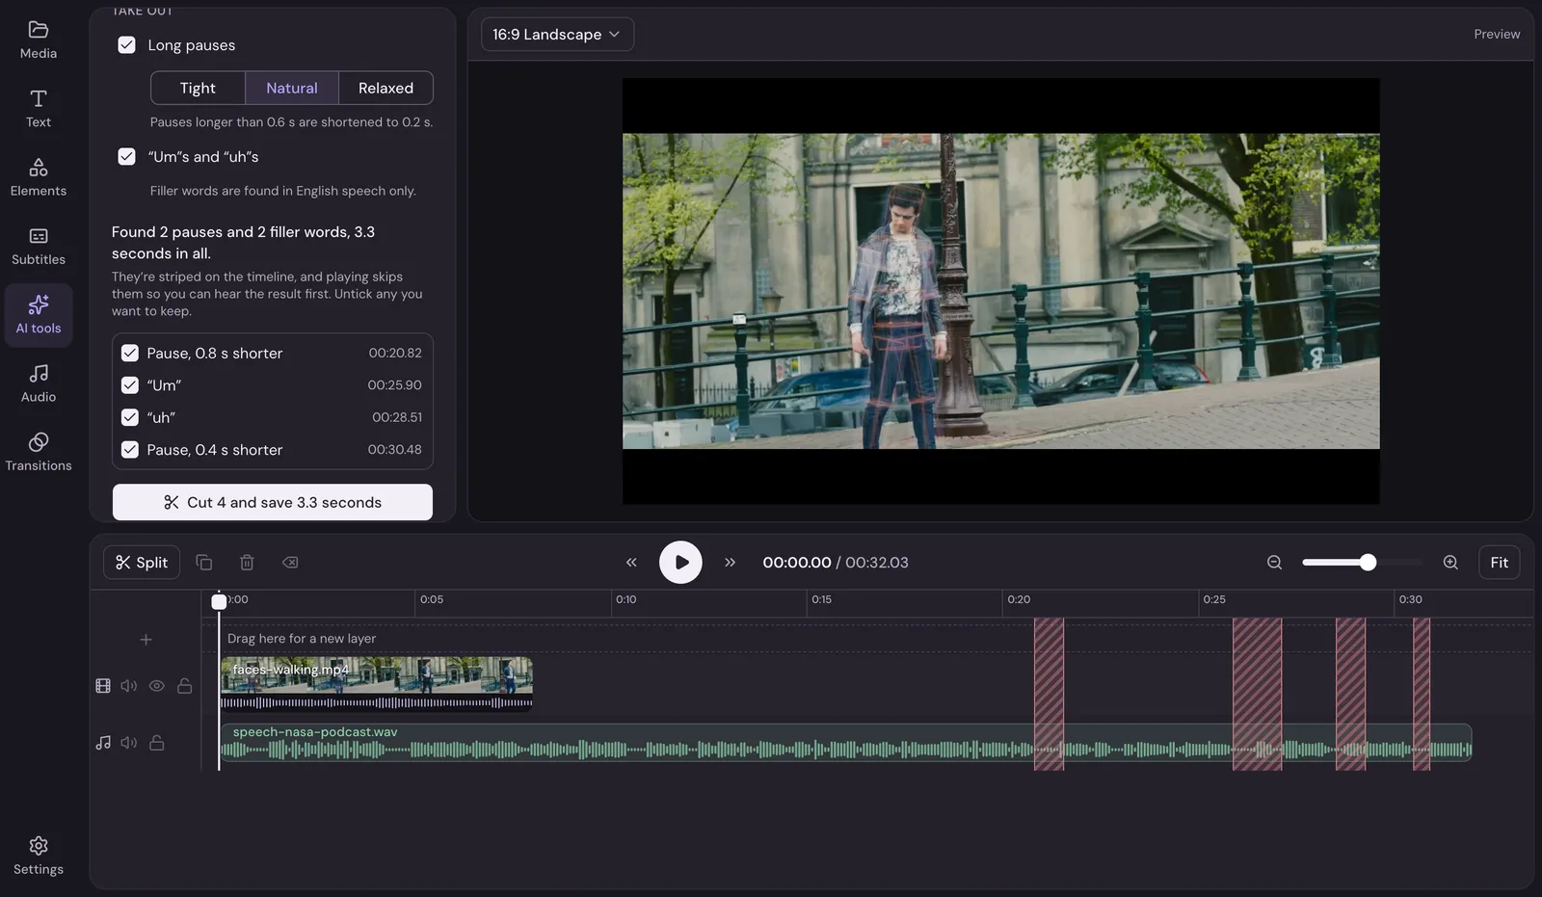Mute the faces-walking.mp4 video track

click(x=129, y=686)
